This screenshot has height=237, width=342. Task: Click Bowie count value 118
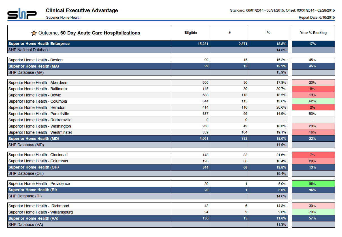[x=244, y=95]
